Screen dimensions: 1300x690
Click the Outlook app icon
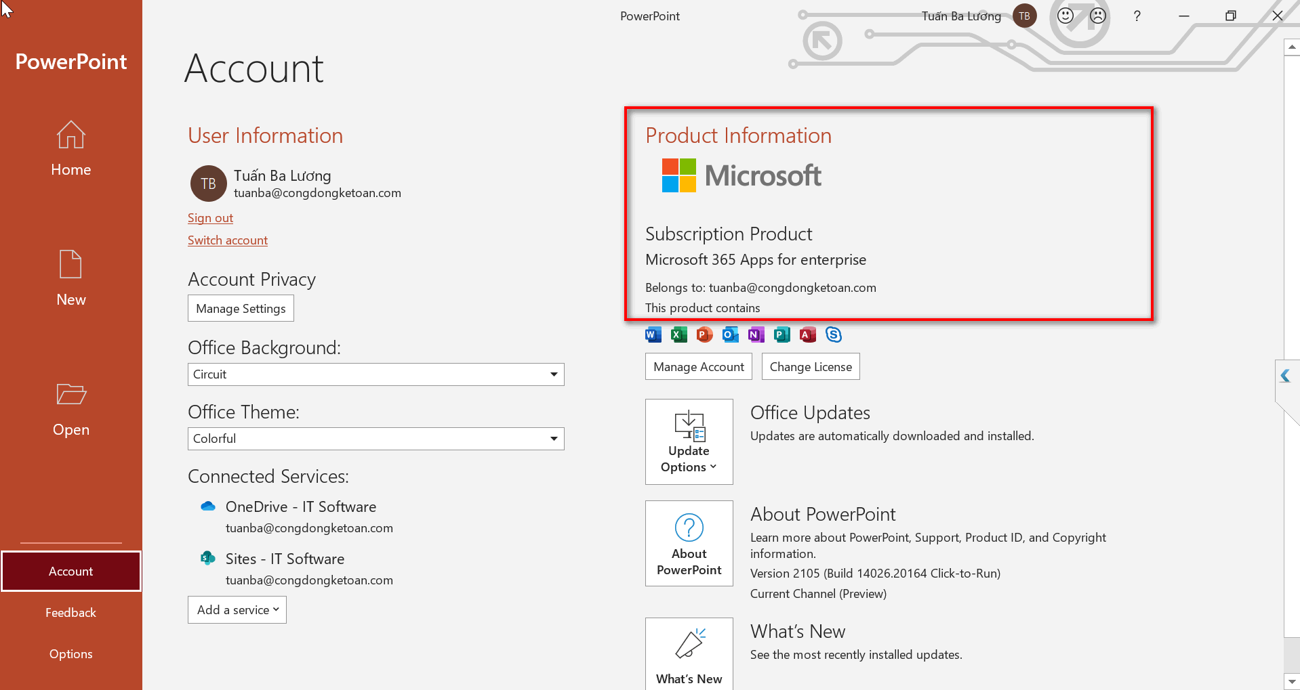(x=731, y=335)
